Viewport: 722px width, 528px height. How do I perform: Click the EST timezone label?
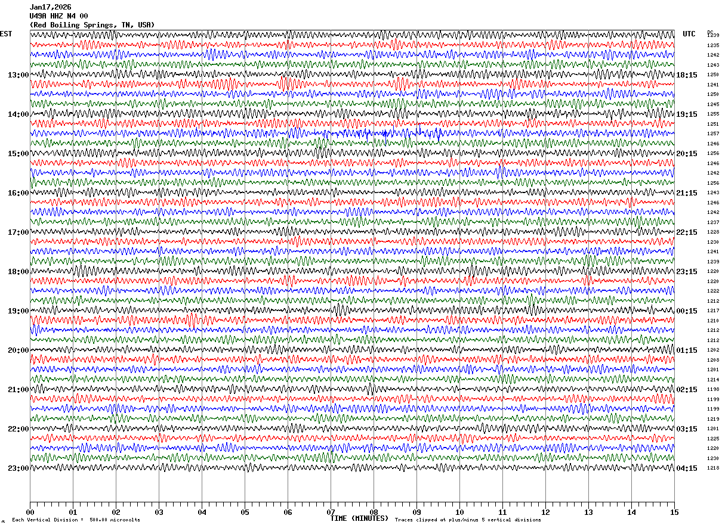point(6,34)
